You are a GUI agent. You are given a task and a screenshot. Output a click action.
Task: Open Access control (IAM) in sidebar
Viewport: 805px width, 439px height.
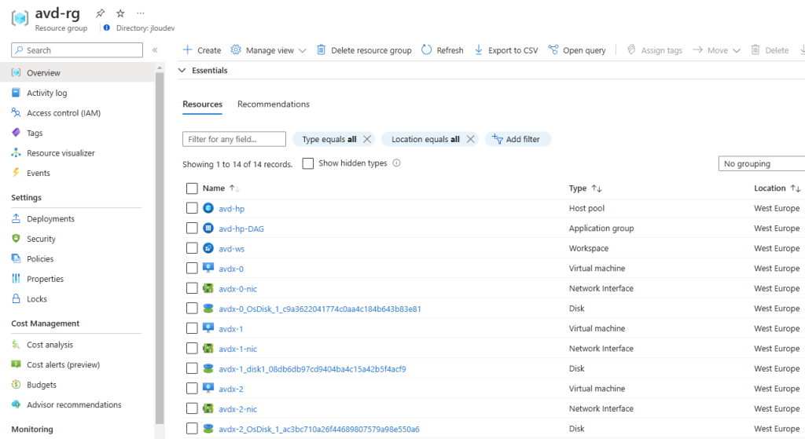[63, 113]
